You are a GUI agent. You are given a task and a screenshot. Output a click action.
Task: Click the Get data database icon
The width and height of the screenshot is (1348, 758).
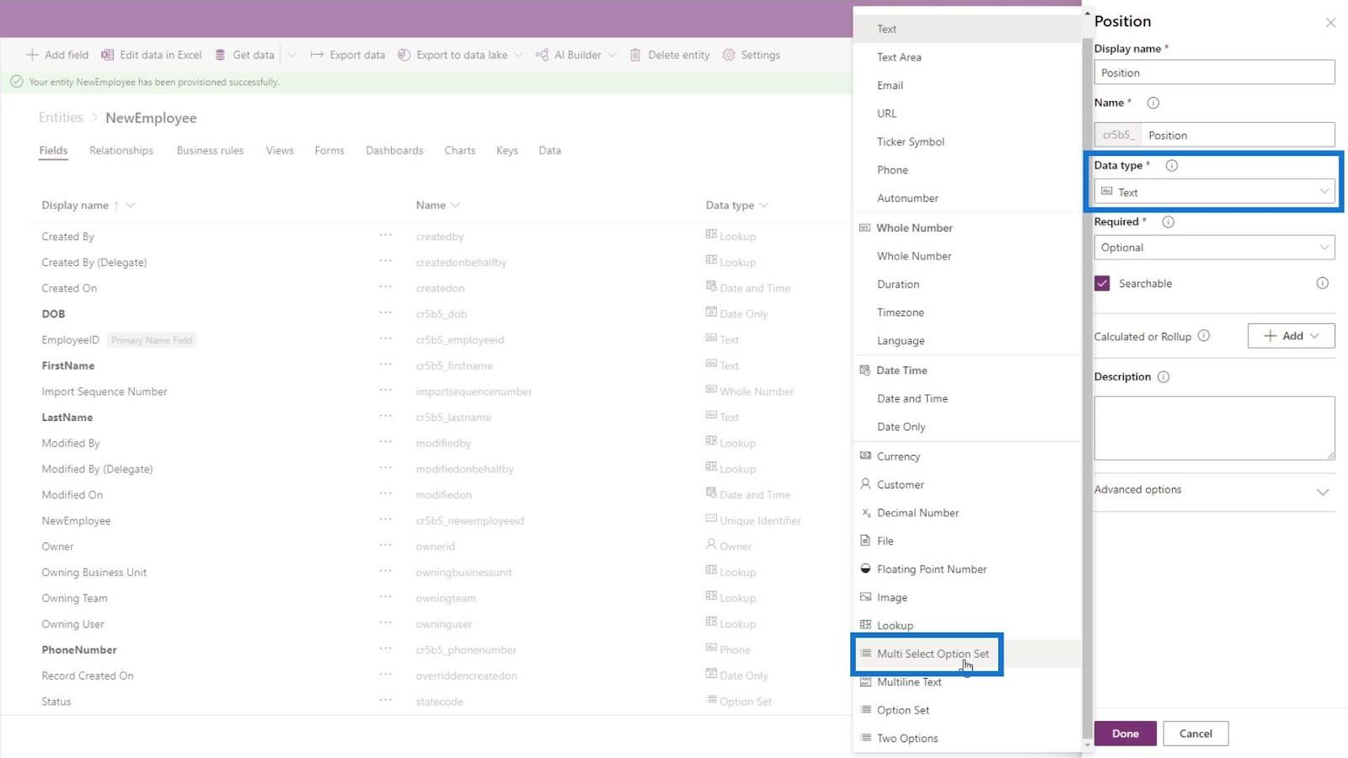point(220,55)
